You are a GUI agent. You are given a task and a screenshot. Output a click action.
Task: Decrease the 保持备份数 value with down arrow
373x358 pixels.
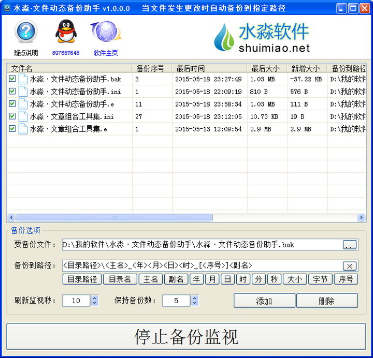pyautogui.click(x=194, y=303)
